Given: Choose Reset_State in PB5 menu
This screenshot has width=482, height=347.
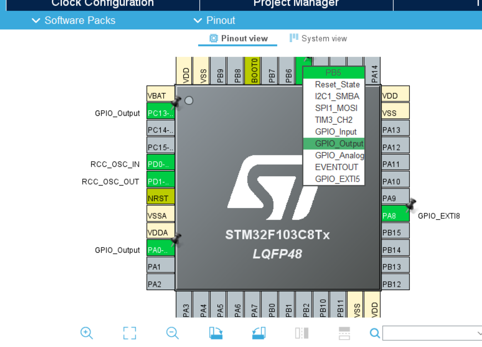Looking at the screenshot, I should [334, 85].
